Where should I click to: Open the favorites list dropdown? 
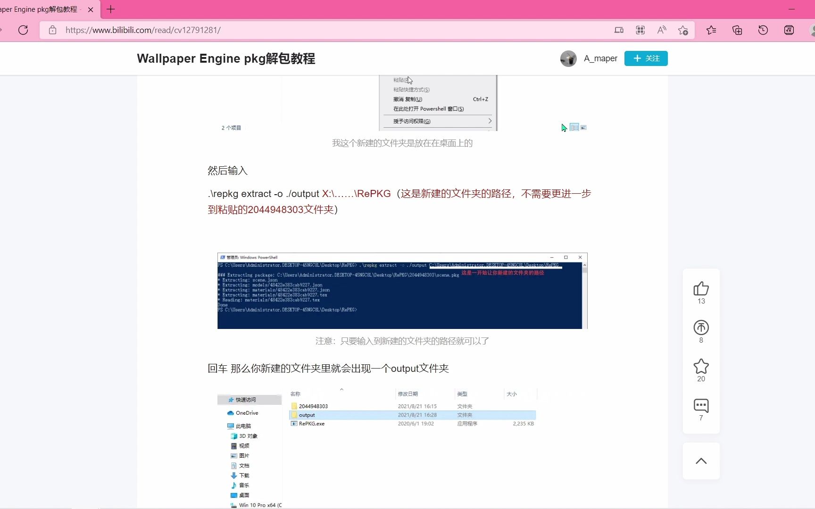[711, 30]
